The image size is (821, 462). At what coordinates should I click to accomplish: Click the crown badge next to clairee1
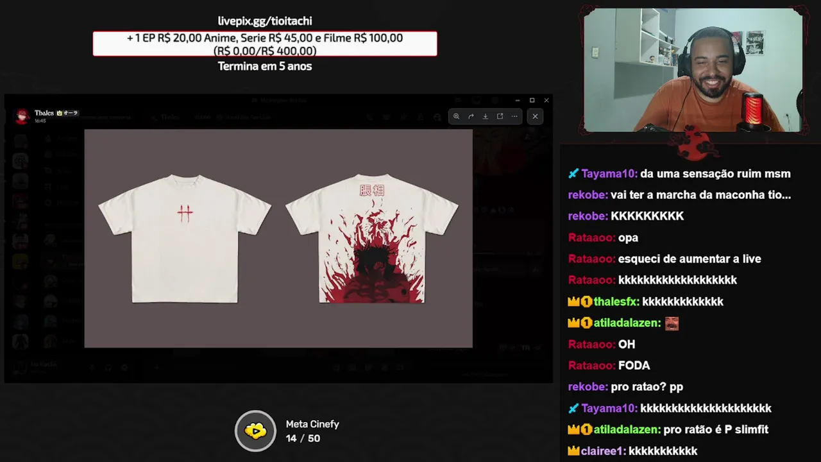click(573, 450)
